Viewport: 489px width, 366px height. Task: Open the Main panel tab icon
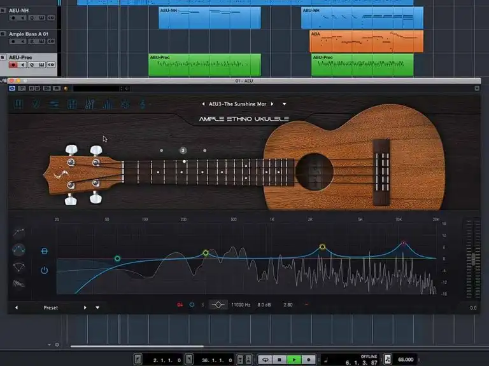(x=18, y=104)
